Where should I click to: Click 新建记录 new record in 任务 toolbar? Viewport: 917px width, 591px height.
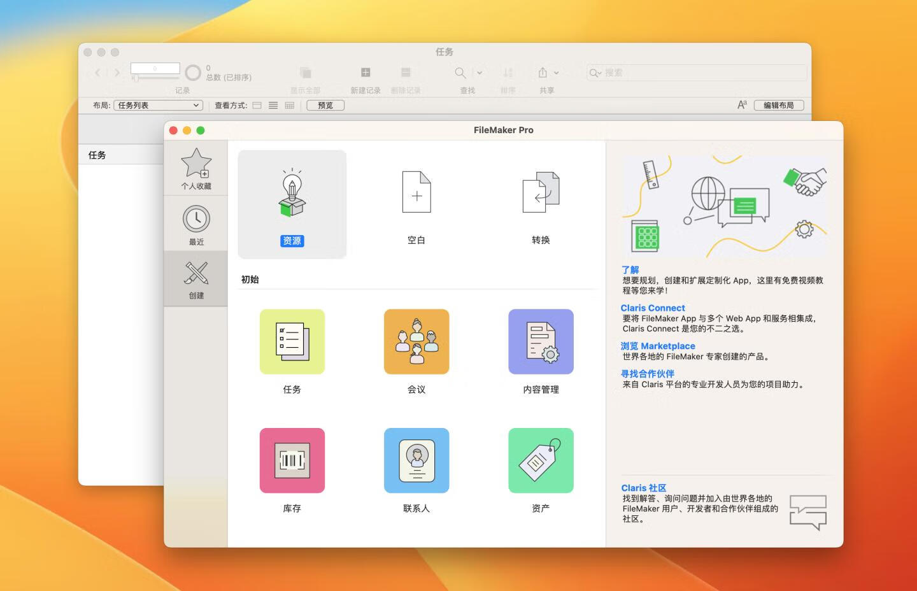(366, 80)
